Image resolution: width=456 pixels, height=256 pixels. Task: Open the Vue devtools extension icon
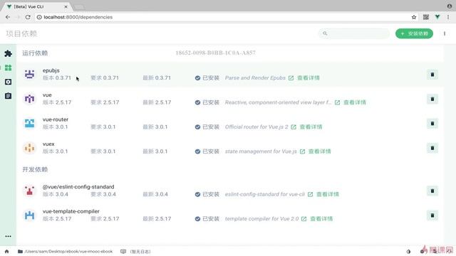pos(437,17)
